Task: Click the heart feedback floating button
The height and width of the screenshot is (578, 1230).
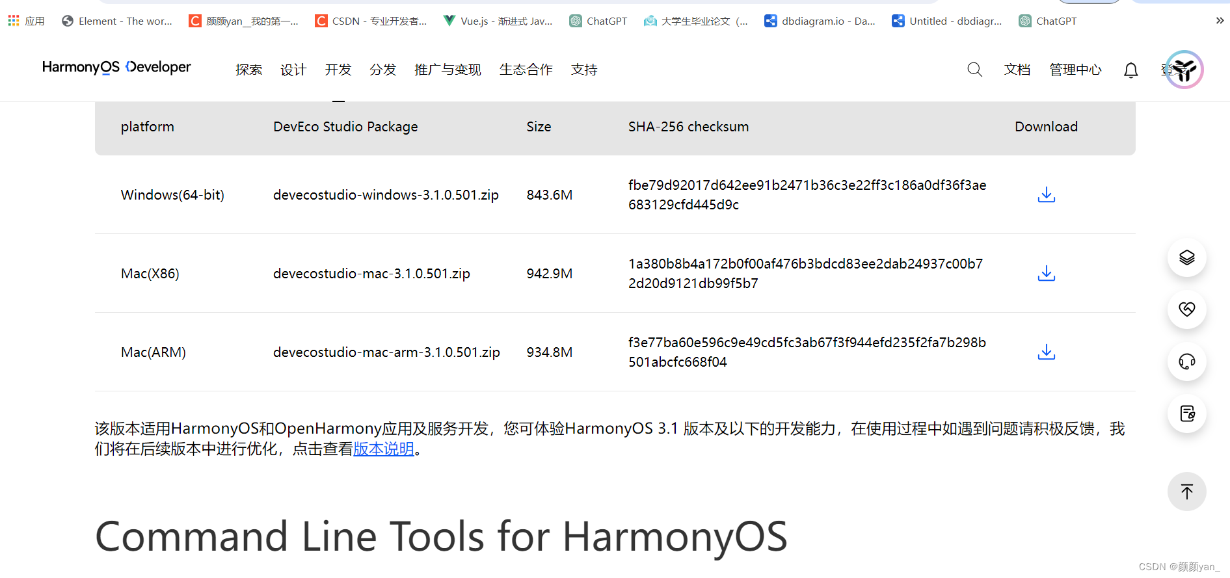Action: 1187,309
